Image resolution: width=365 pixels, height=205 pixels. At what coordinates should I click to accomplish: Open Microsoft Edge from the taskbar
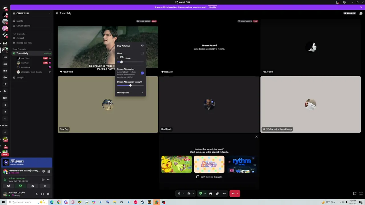pos(52,202)
